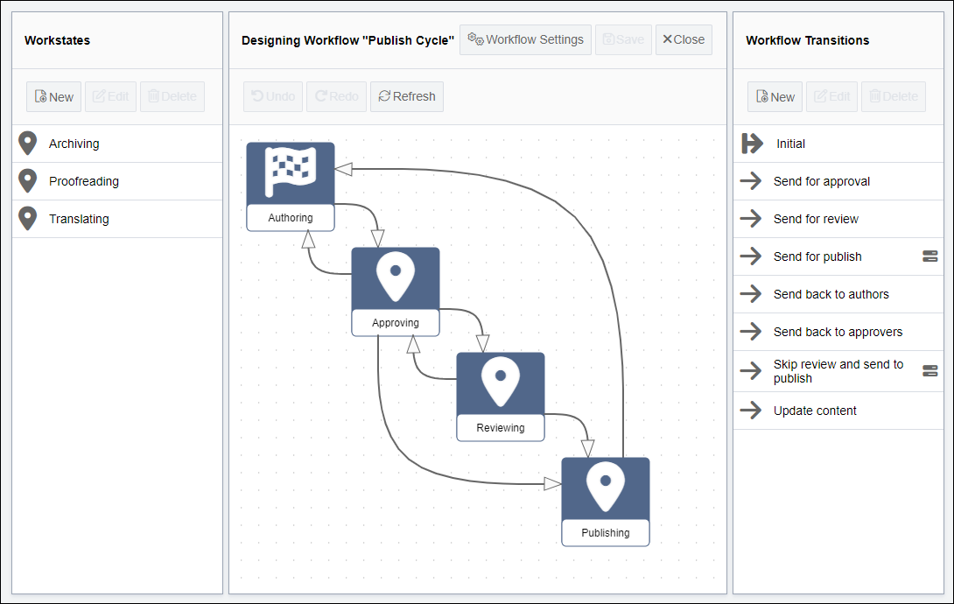The width and height of the screenshot is (954, 604).
Task: Select the Initial transition label
Action: click(x=791, y=144)
